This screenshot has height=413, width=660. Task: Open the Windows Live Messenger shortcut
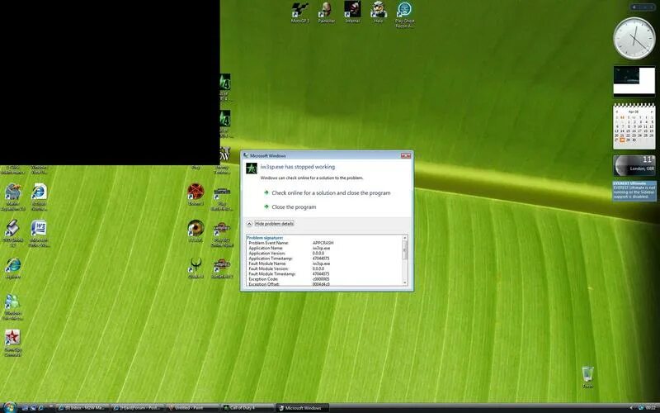pyautogui.click(x=13, y=306)
